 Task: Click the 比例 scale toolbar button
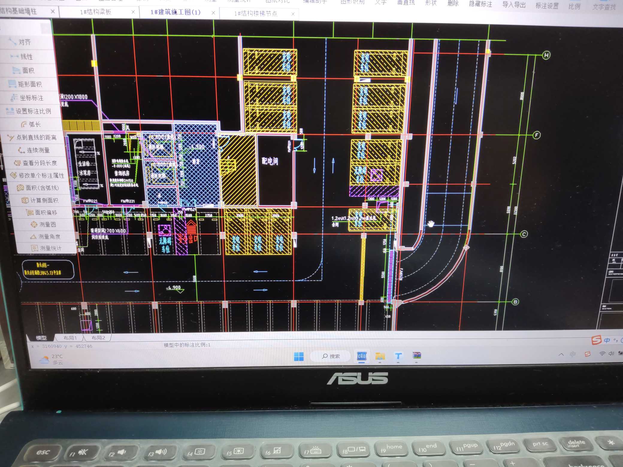pos(574,6)
